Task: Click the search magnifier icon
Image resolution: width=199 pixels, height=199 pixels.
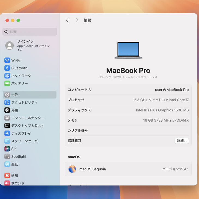Action: [x=6, y=32]
